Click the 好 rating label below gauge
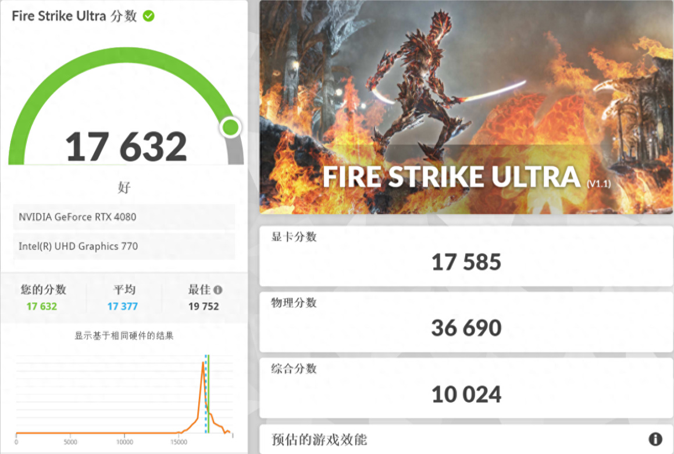Viewport: 674px width, 454px height. click(x=124, y=187)
